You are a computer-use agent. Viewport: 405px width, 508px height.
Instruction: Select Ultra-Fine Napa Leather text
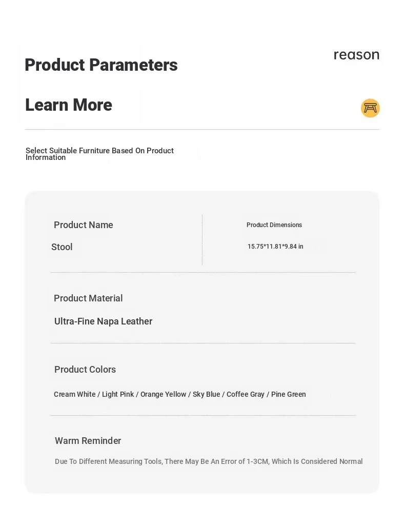coord(103,321)
